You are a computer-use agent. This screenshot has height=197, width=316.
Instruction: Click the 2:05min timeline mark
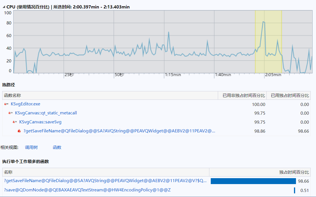click(x=273, y=75)
